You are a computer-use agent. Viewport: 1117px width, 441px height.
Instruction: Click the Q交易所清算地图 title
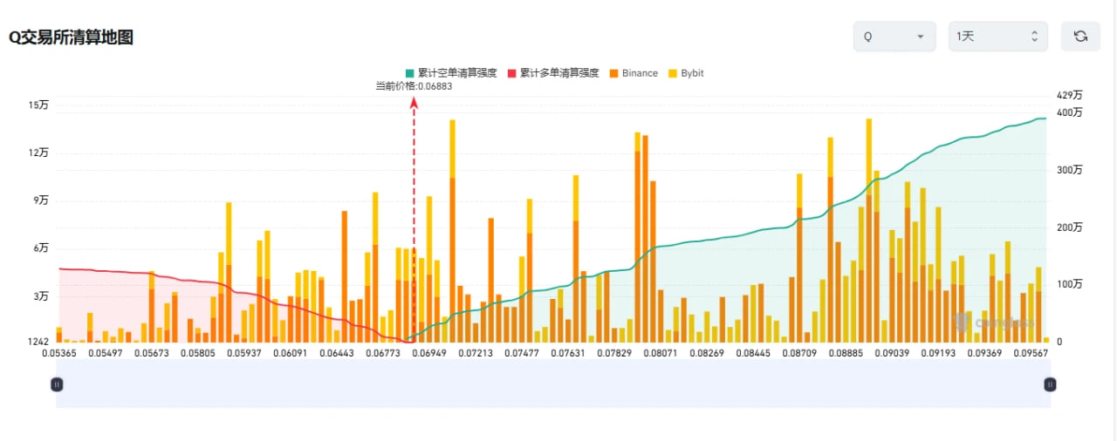pos(71,37)
